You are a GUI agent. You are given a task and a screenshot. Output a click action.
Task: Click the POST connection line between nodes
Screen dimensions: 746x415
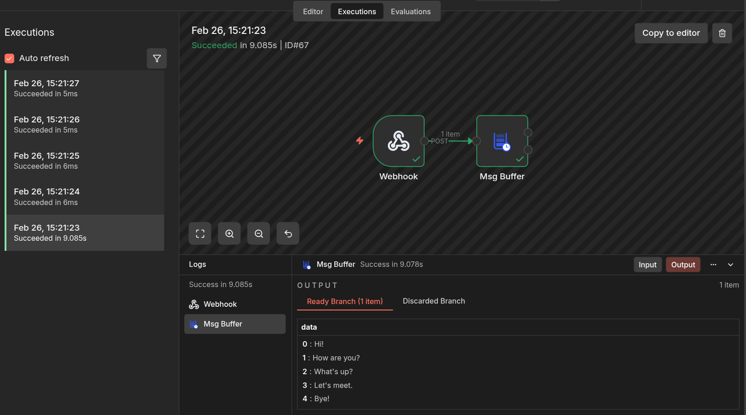pyautogui.click(x=451, y=141)
